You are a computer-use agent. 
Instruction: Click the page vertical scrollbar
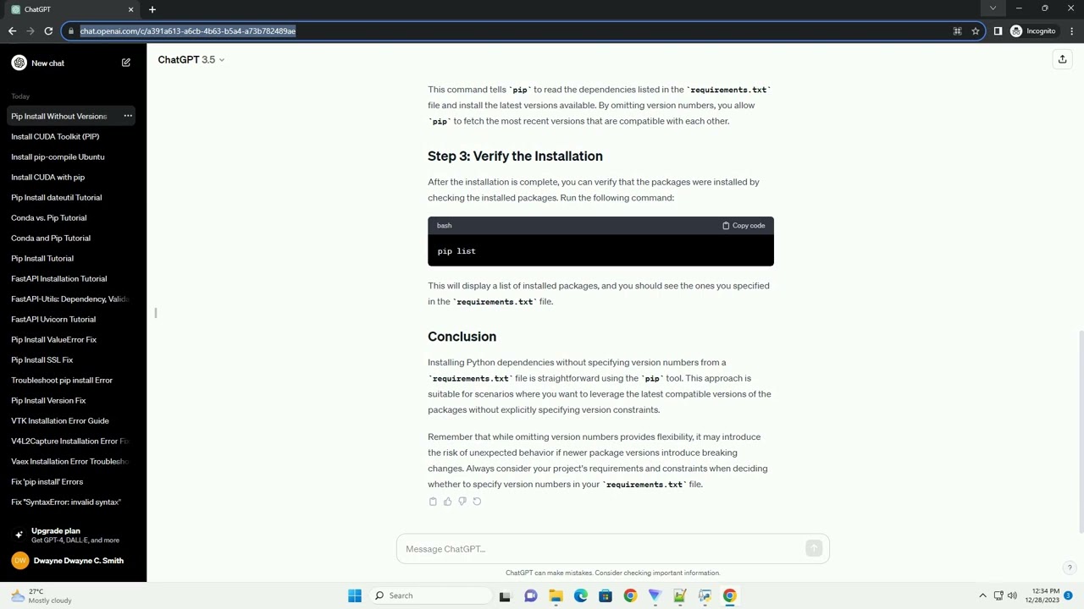(1080, 431)
